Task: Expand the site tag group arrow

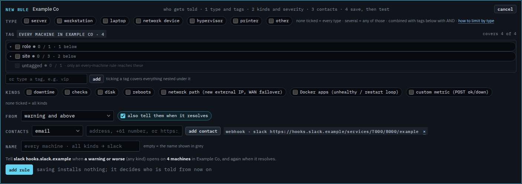Action: (x=11, y=57)
